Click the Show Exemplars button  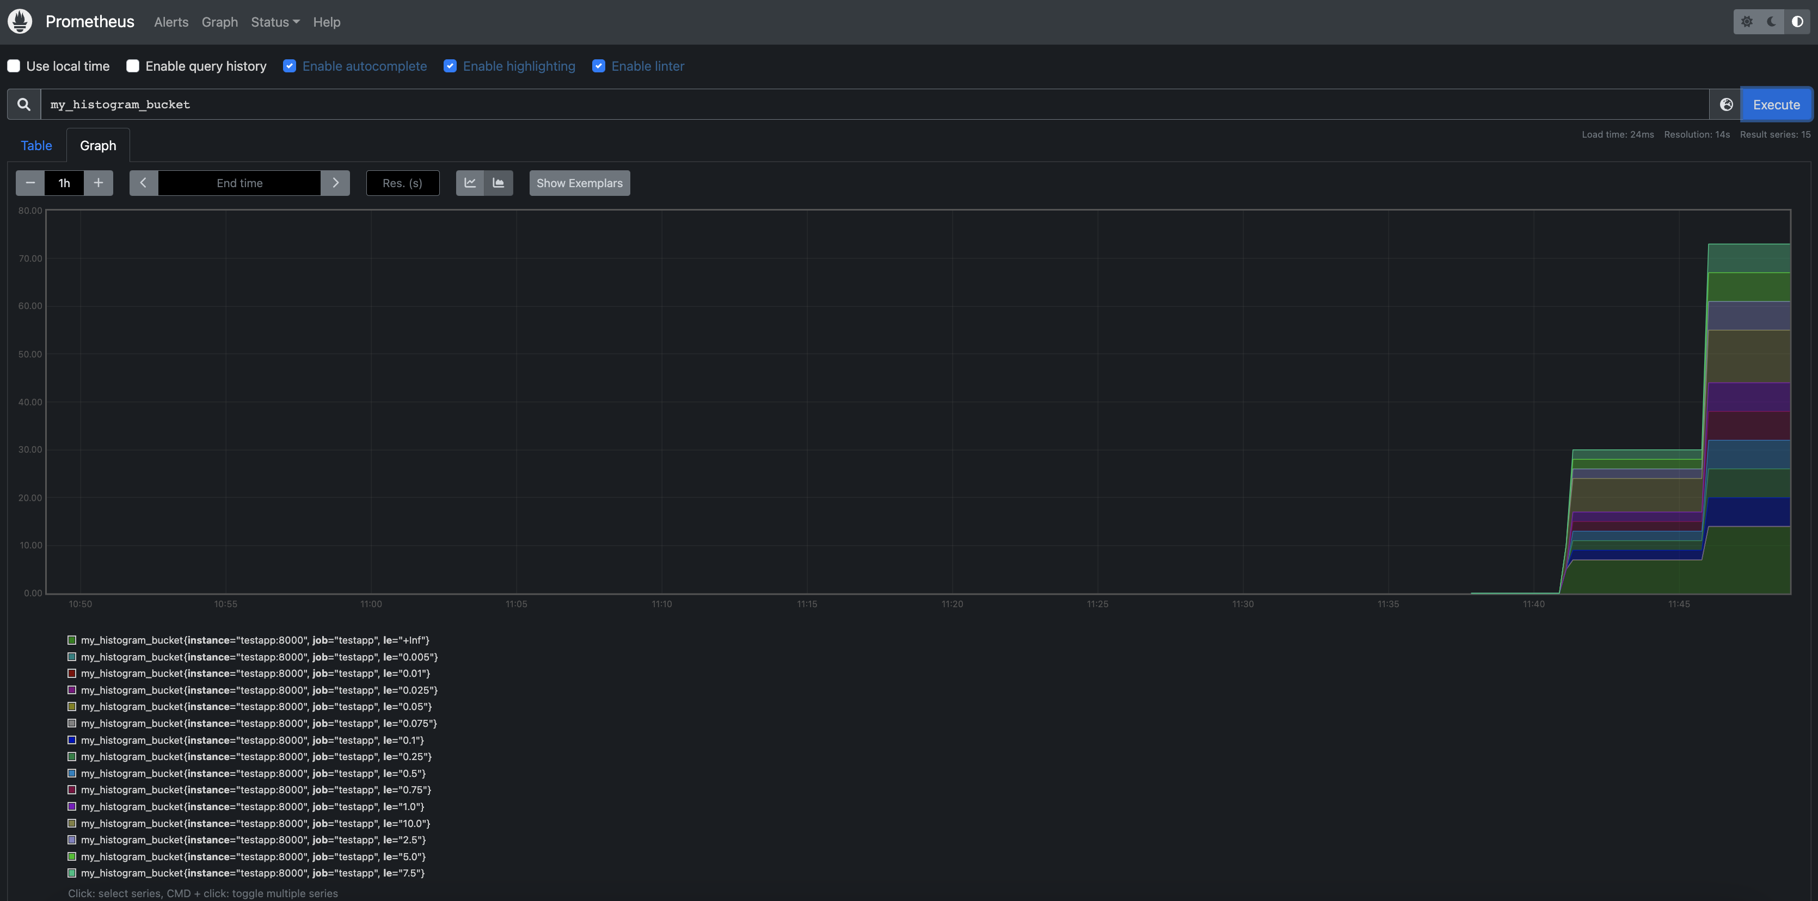[579, 183]
